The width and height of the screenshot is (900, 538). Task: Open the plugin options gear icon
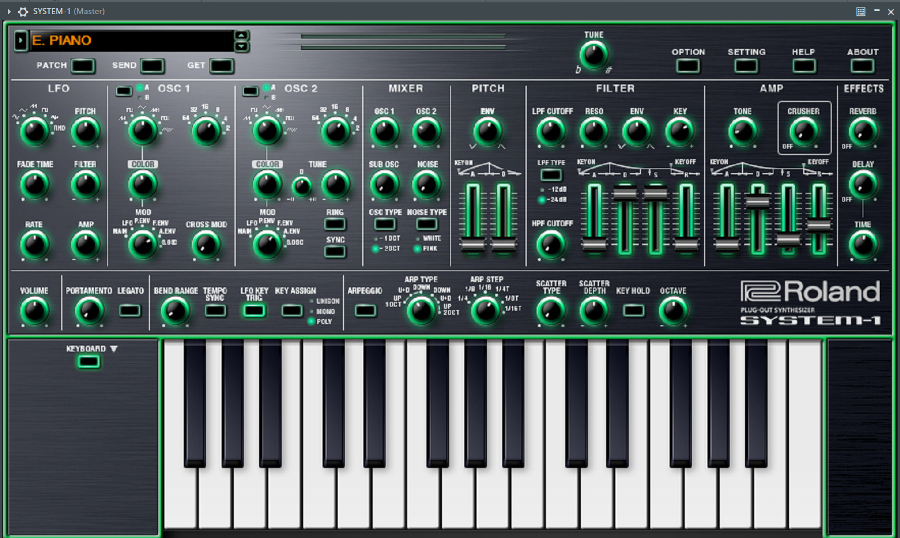tap(23, 11)
